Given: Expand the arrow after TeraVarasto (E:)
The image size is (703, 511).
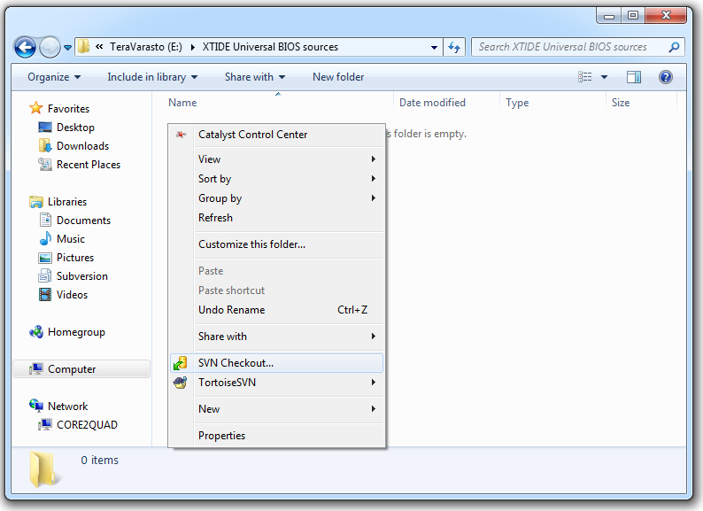Looking at the screenshot, I should [x=193, y=47].
